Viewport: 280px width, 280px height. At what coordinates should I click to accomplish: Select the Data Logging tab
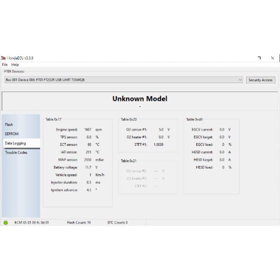(15, 143)
